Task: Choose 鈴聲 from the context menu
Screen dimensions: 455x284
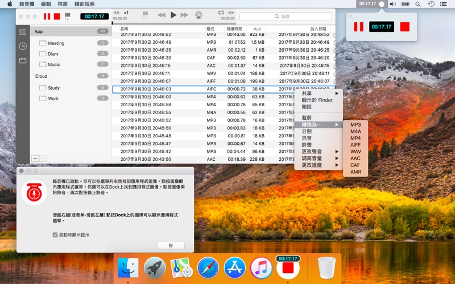Action: tap(318, 145)
